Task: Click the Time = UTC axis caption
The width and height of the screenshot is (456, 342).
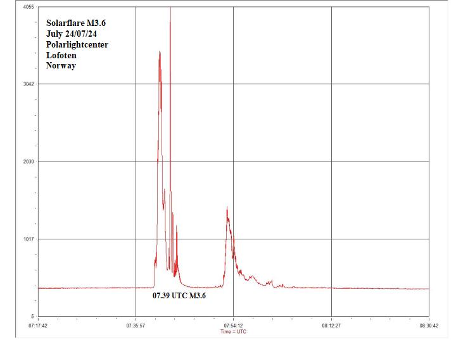Action: click(233, 331)
